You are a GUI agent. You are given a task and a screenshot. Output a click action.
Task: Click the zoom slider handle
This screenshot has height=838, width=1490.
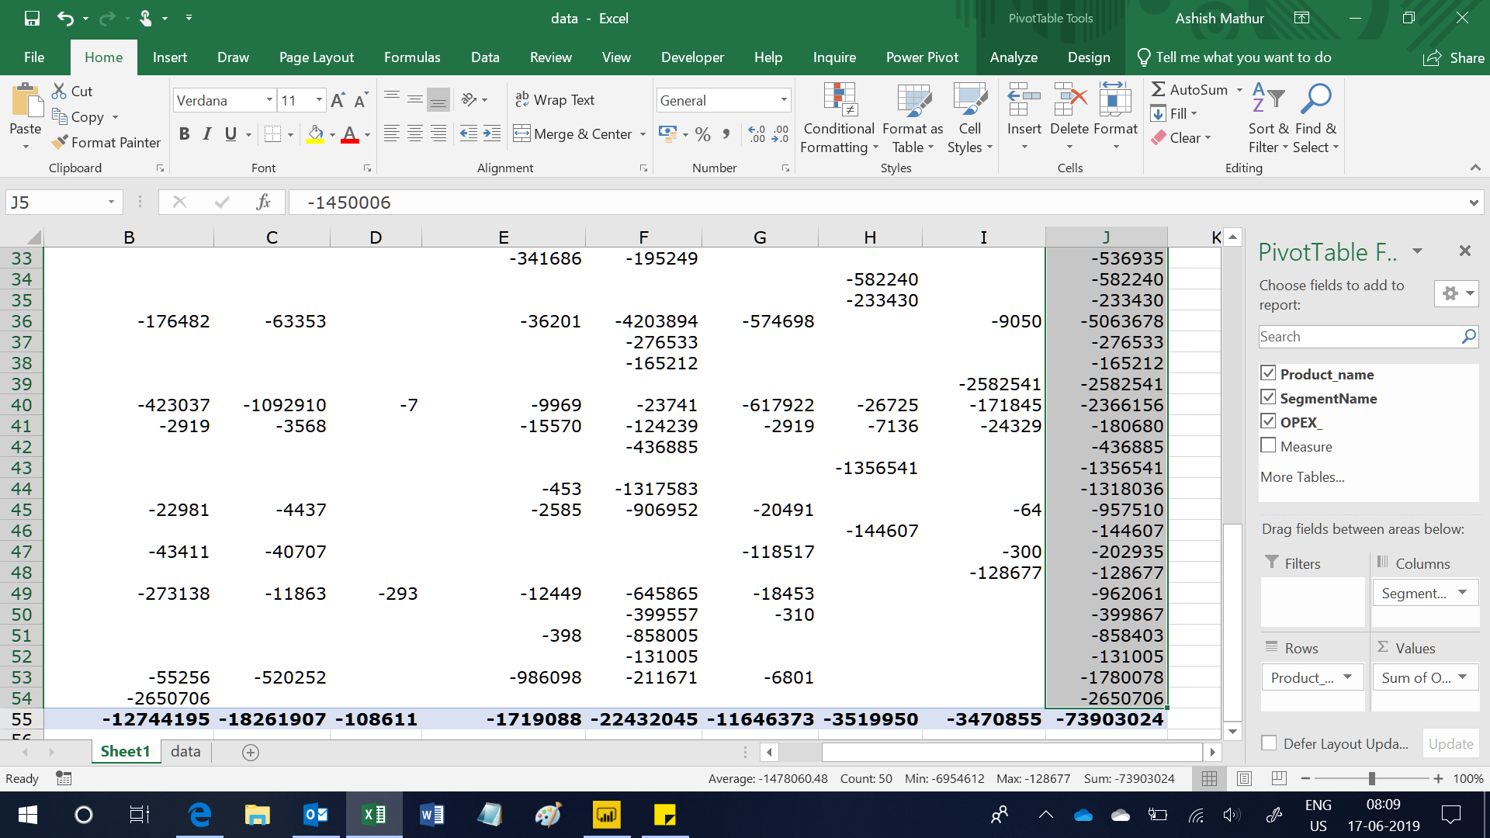pos(1372,778)
